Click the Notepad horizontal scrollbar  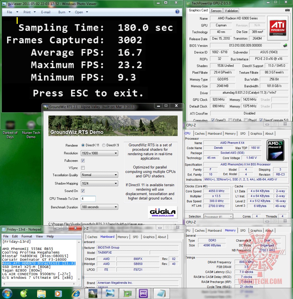tap(39, 284)
